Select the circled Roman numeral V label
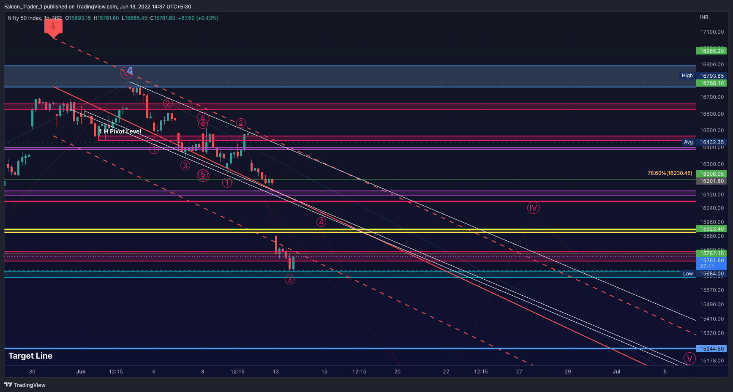Image resolution: width=733 pixels, height=392 pixels. coord(689,359)
